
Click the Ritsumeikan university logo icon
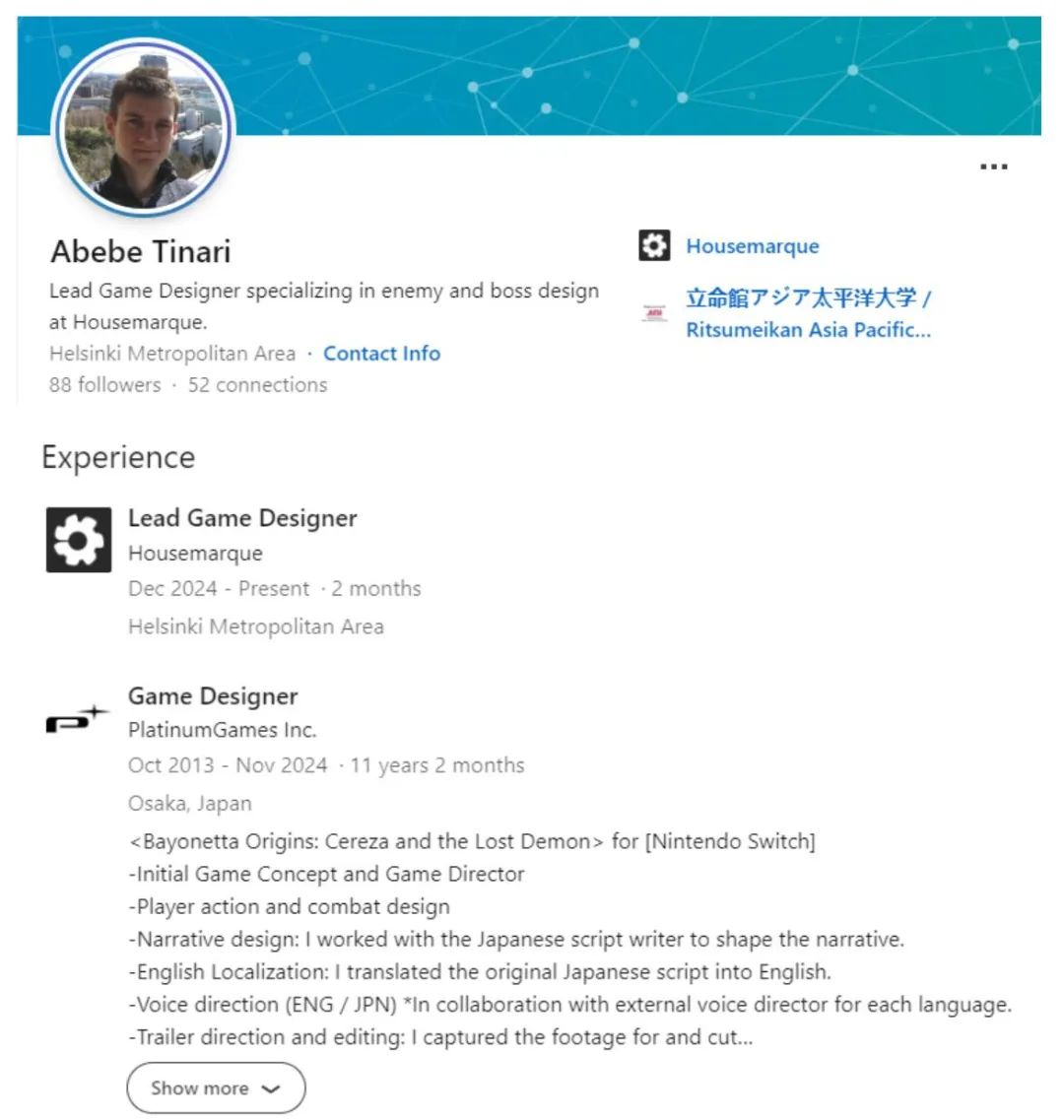(x=654, y=313)
